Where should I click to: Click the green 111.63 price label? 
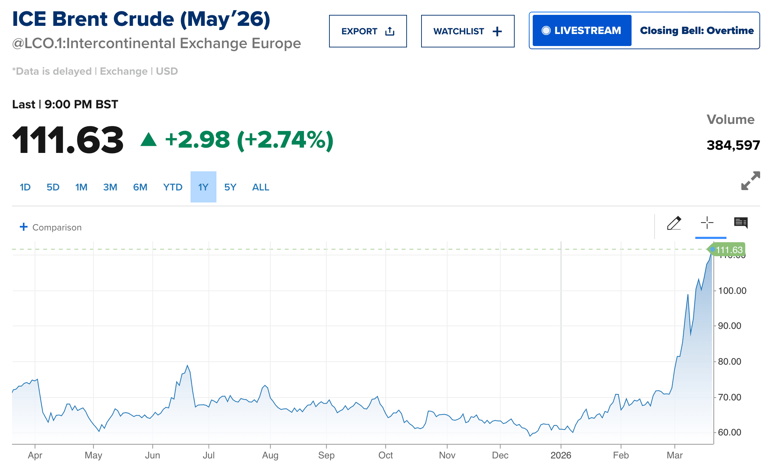pos(729,250)
